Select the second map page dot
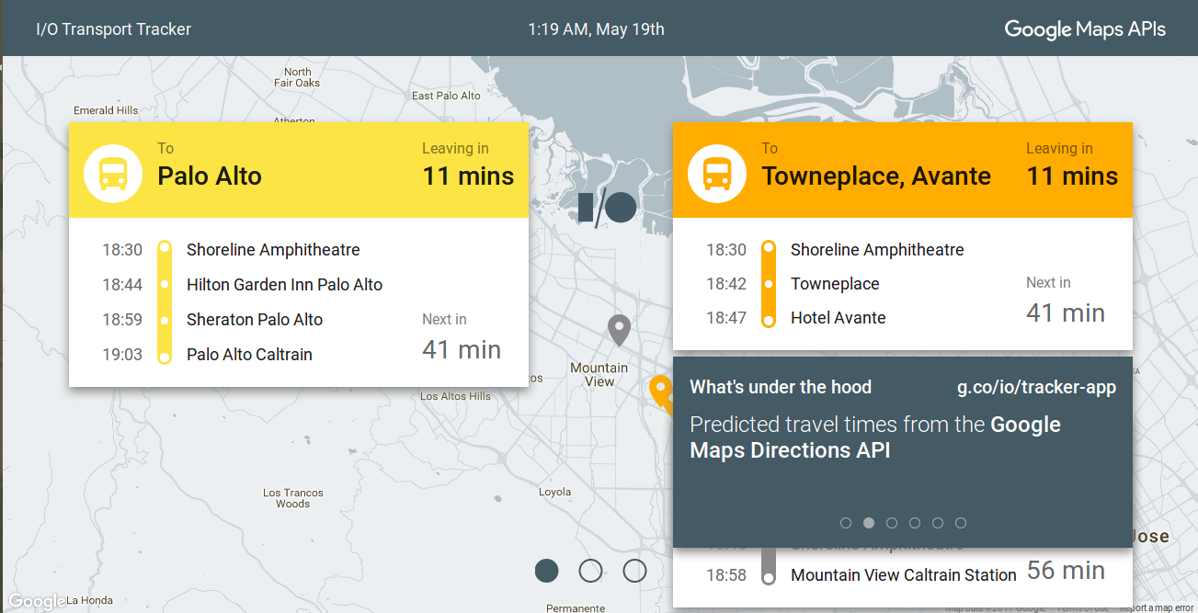This screenshot has height=613, width=1198. click(590, 571)
